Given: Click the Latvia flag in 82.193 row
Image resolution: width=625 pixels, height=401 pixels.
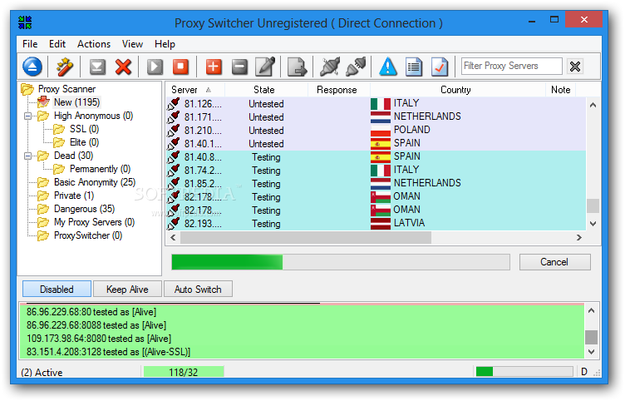Looking at the screenshot, I should coord(381,224).
